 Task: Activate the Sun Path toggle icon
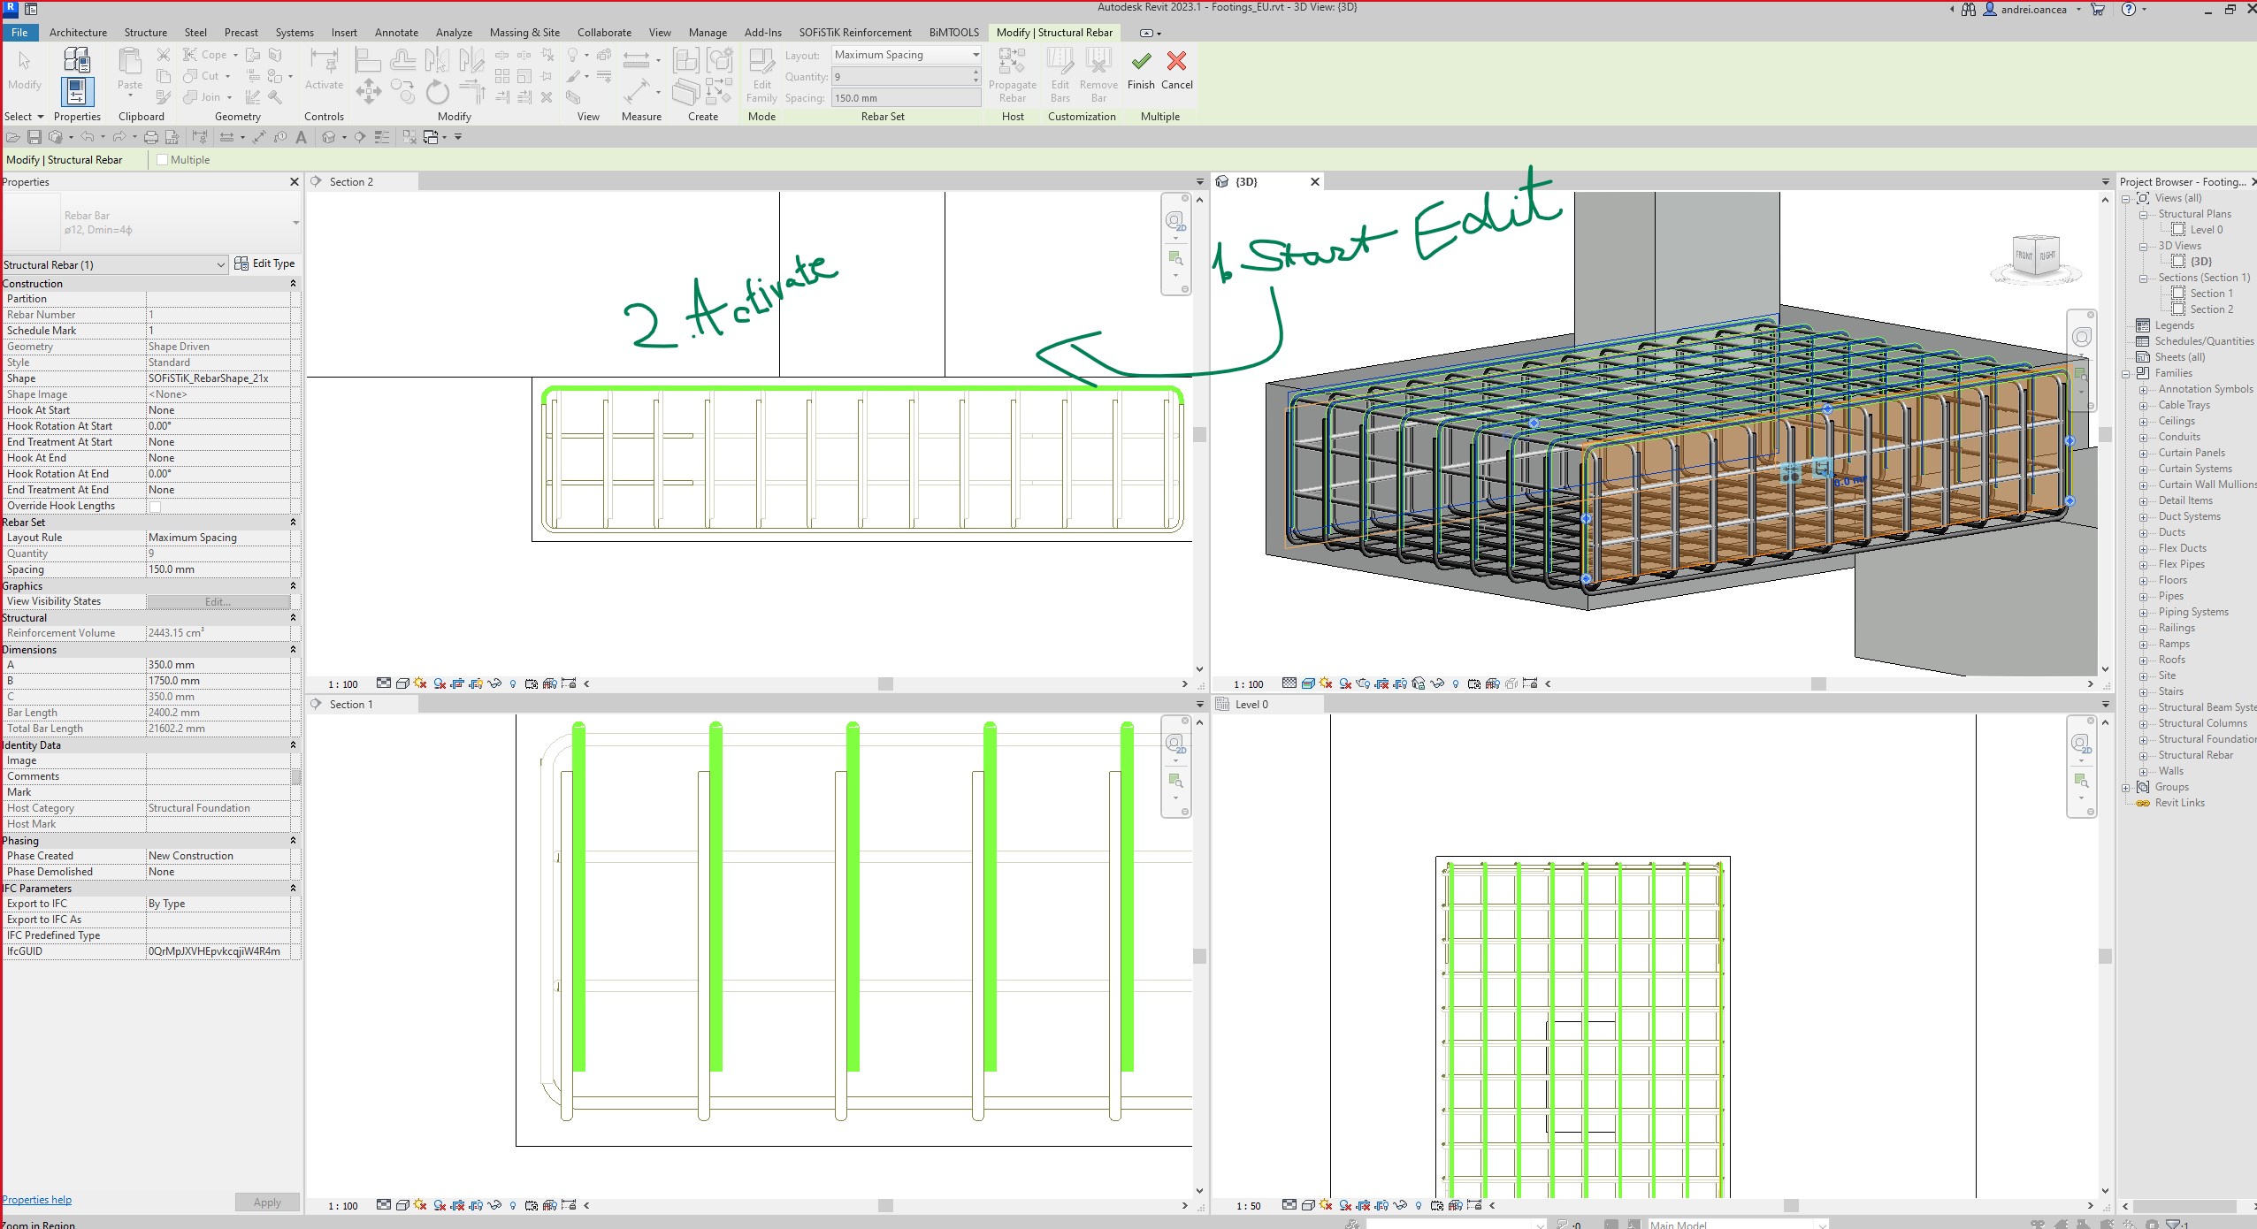(421, 683)
